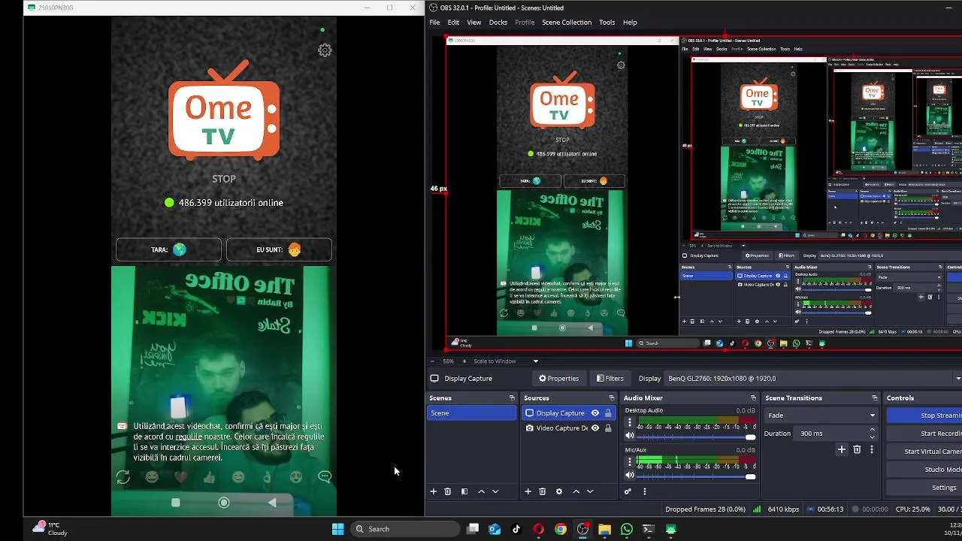Tap the Android home circle button
Image resolution: width=962 pixels, height=541 pixels.
[224, 502]
